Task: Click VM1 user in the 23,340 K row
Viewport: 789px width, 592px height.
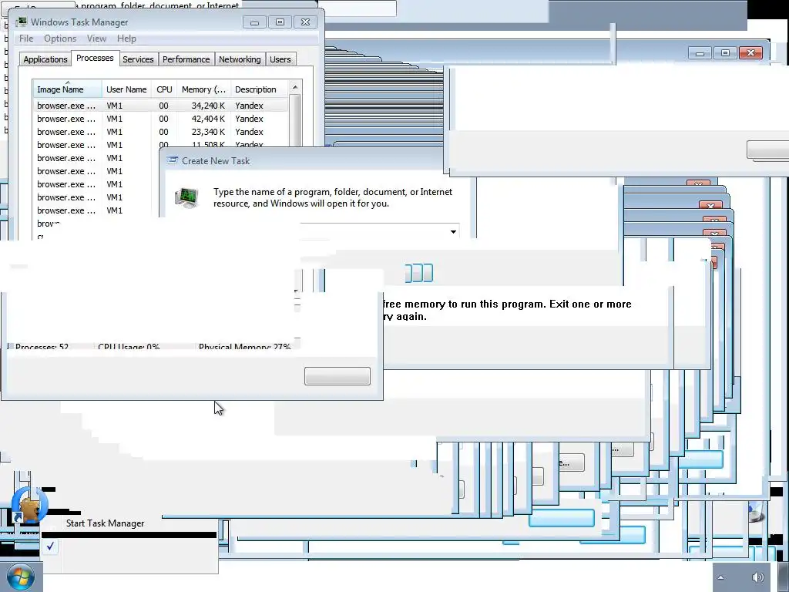Action: [114, 131]
